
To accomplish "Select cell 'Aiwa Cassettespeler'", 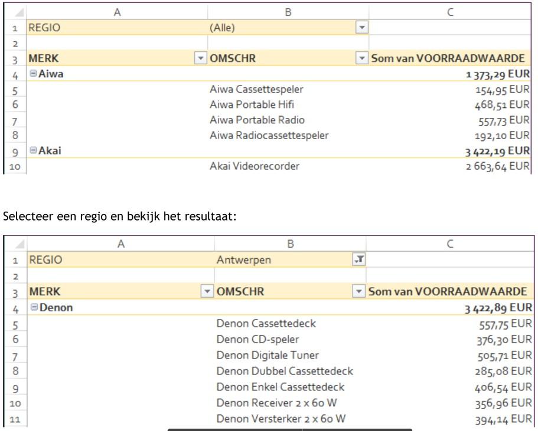I will tap(256, 90).
